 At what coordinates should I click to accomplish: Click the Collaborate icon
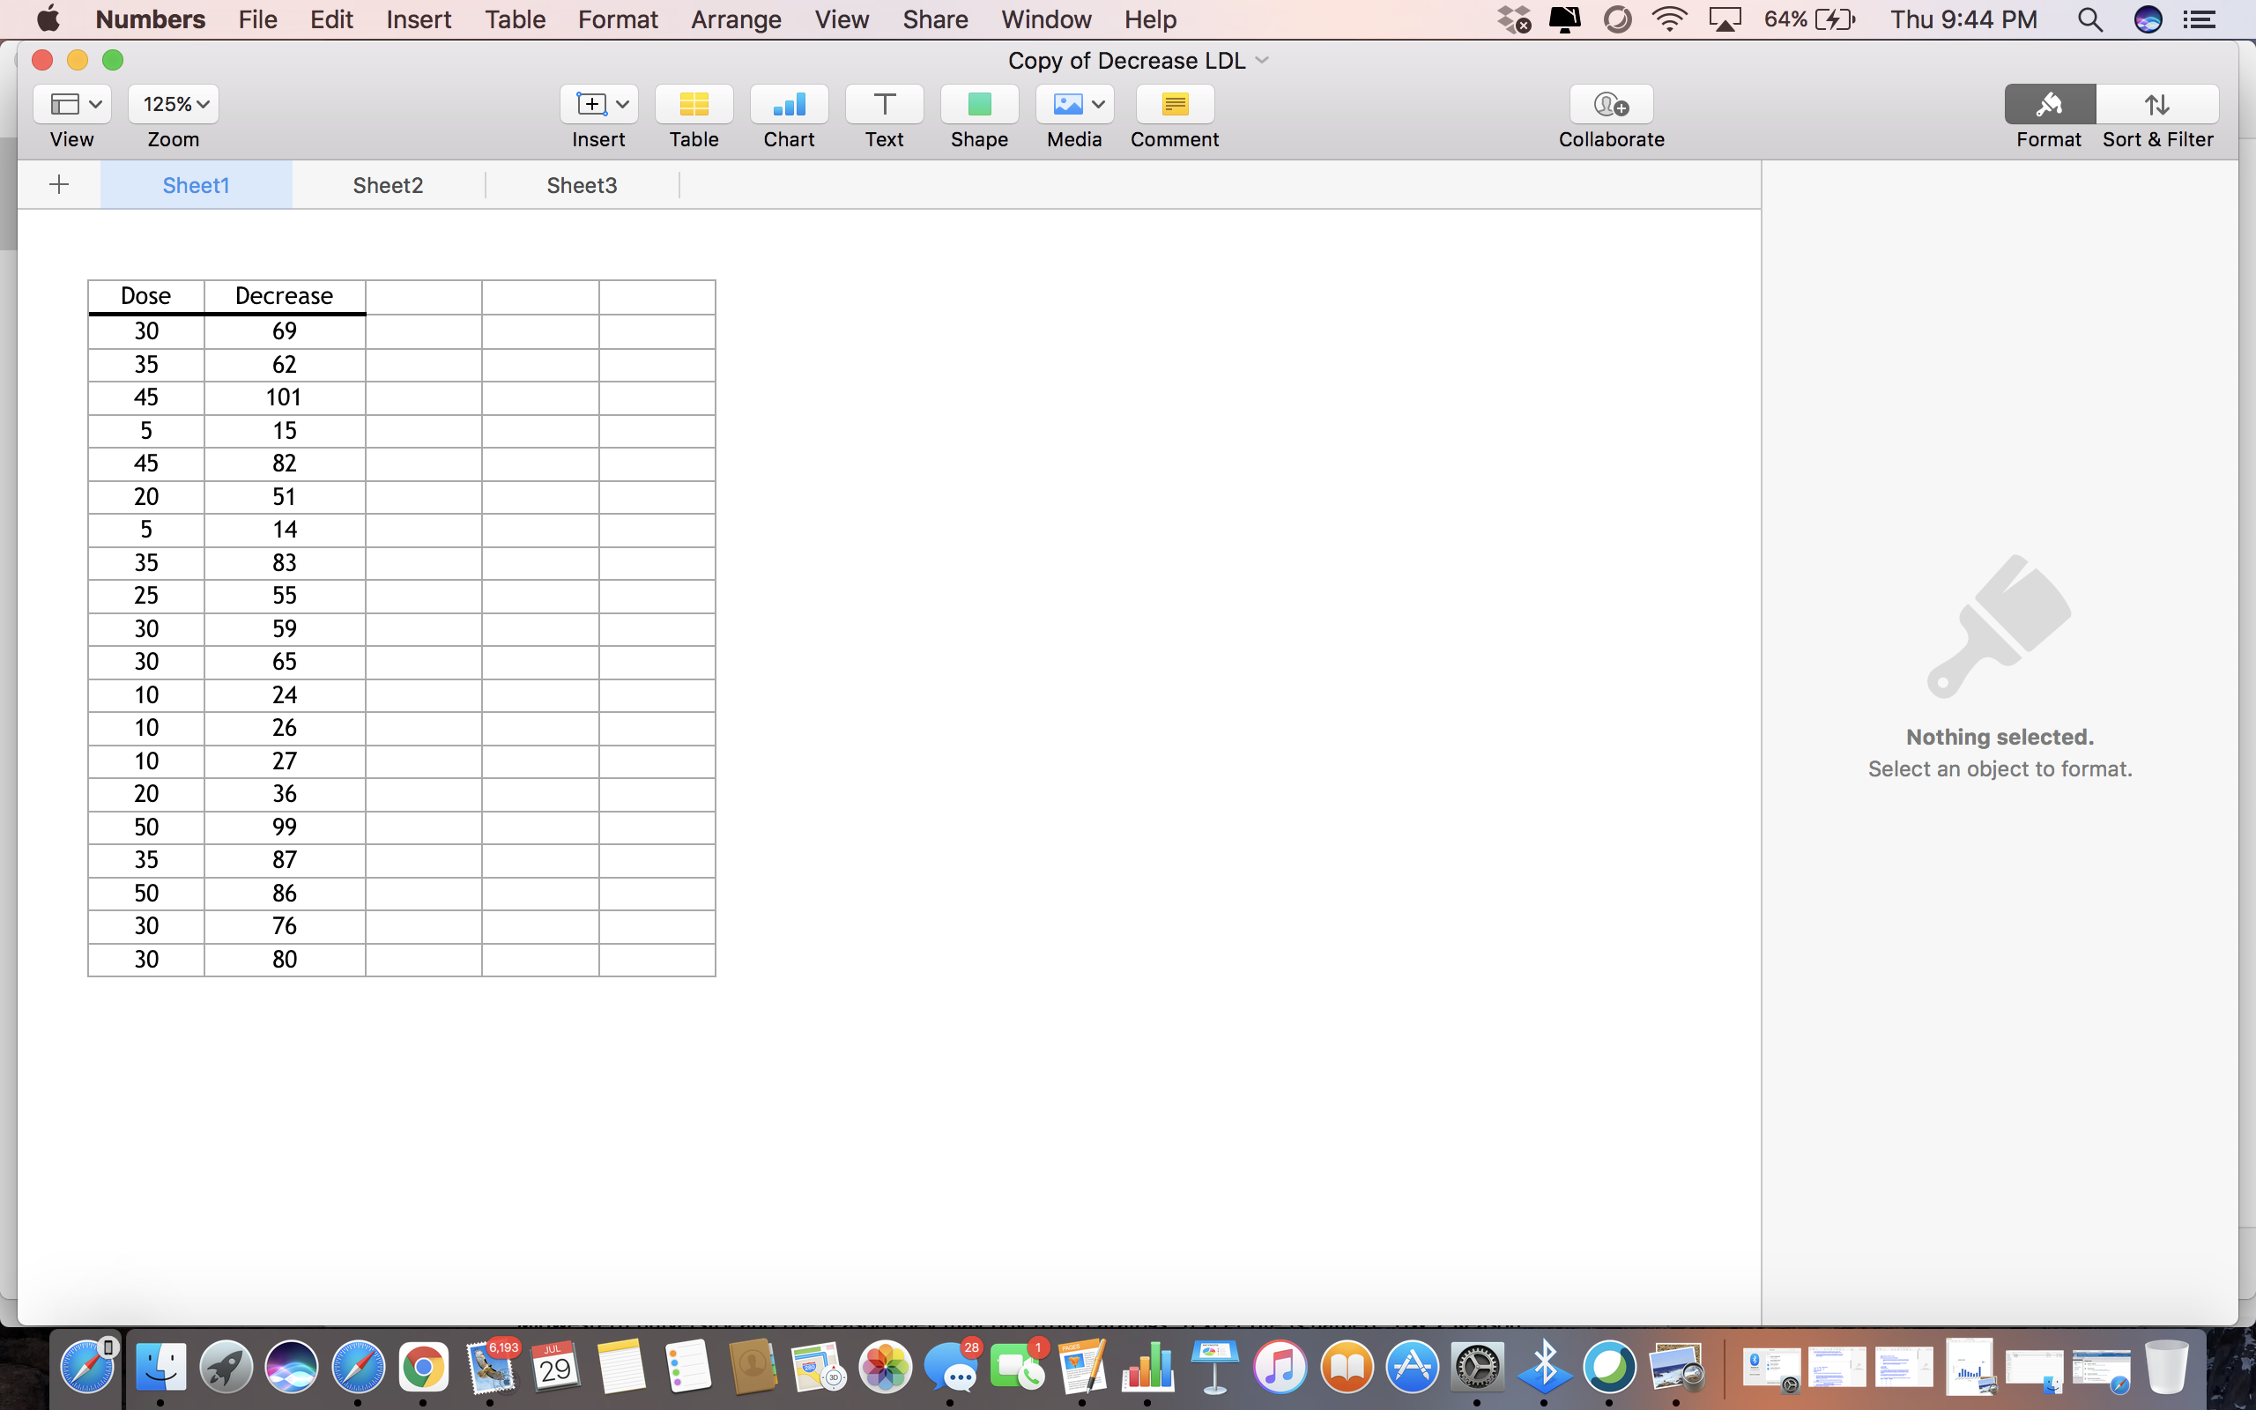click(x=1611, y=105)
